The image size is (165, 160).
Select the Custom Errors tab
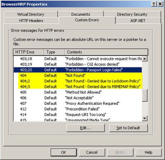87,20
